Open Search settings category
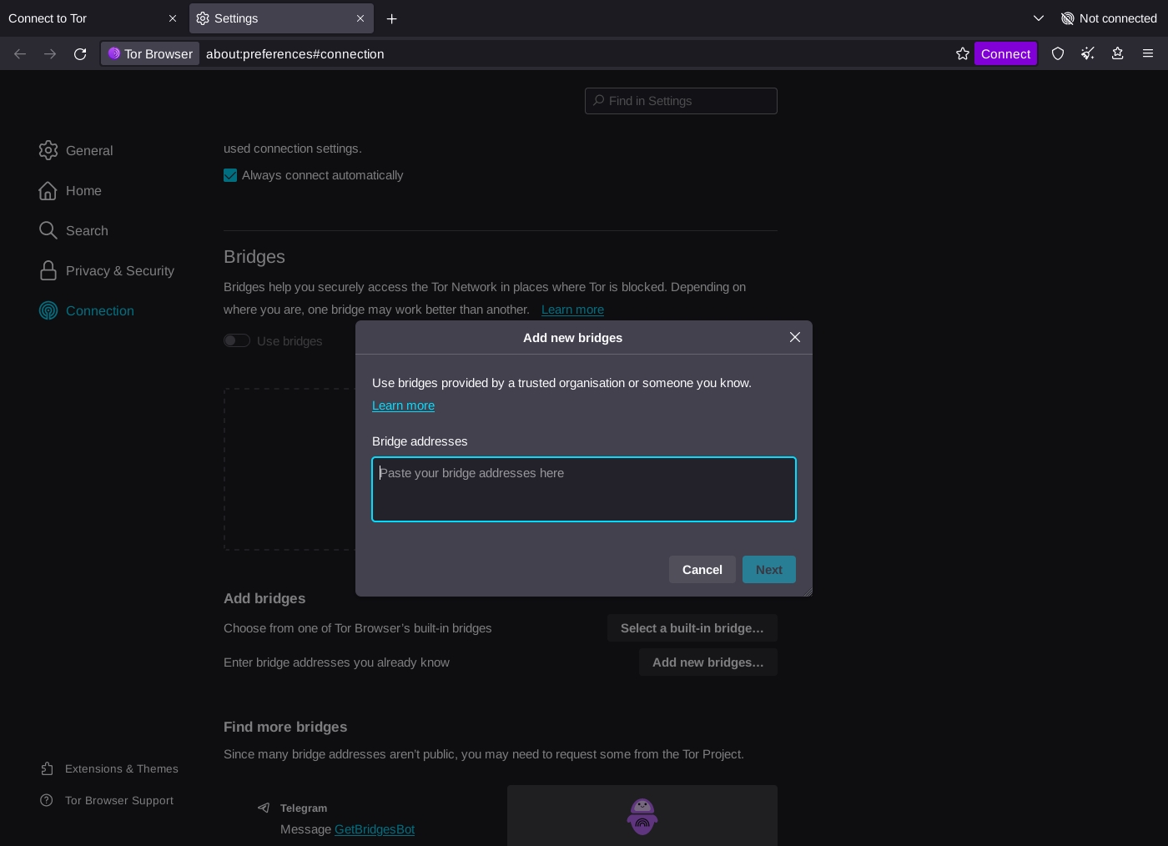 [73, 230]
